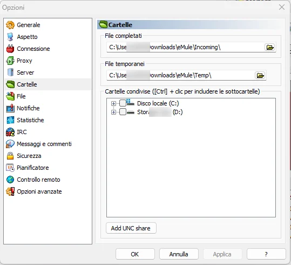Switch to the Server options page
This screenshot has height=265, width=291.
tap(48, 72)
